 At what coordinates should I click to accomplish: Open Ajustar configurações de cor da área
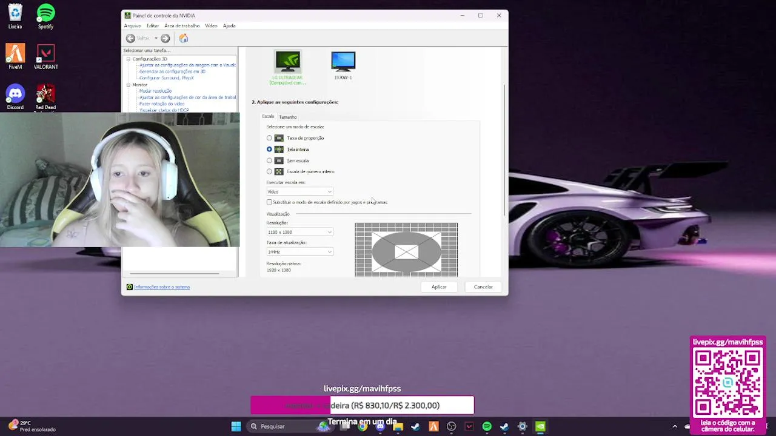point(187,97)
